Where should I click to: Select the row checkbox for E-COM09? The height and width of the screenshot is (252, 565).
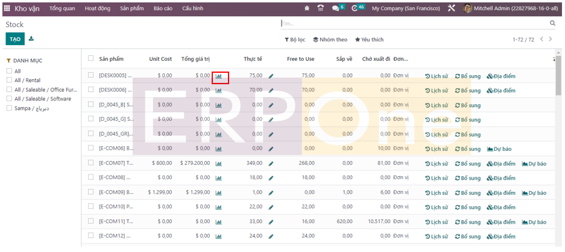(90, 192)
